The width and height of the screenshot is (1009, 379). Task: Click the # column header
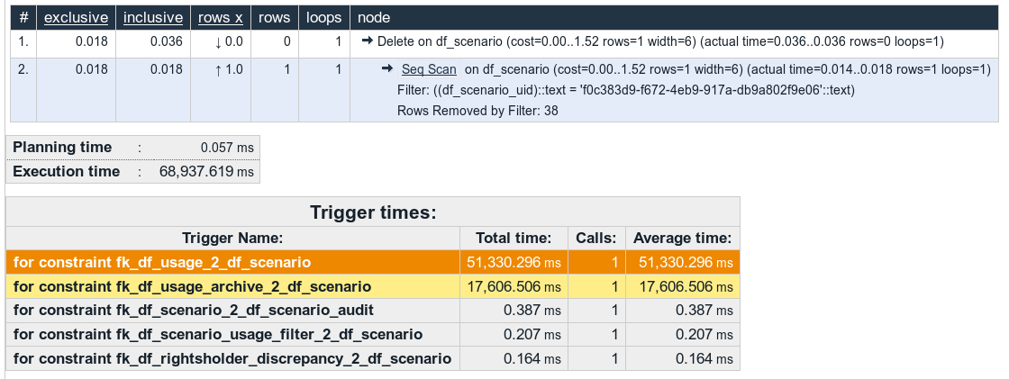tap(23, 18)
